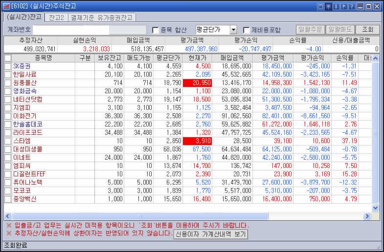This screenshot has width=384, height=252.
Task: Check the box next to SK증권 row
Action: [x=8, y=66]
